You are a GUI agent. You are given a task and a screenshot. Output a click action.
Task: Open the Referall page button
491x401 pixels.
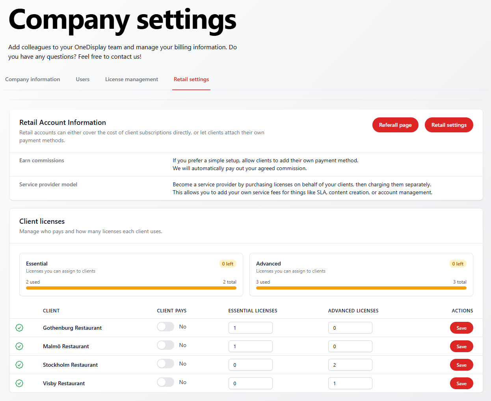tap(395, 125)
